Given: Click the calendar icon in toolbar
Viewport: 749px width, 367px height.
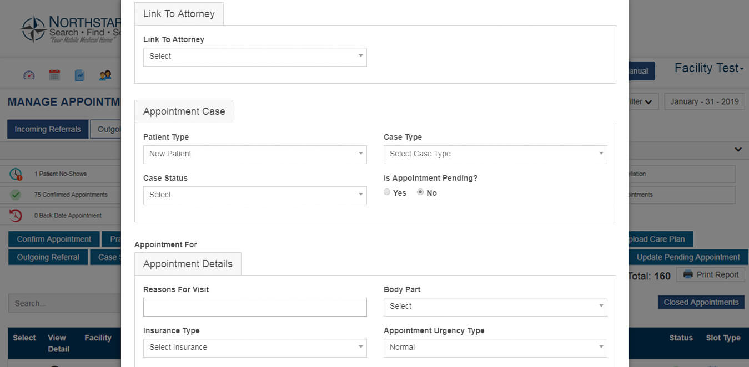Looking at the screenshot, I should pyautogui.click(x=54, y=75).
